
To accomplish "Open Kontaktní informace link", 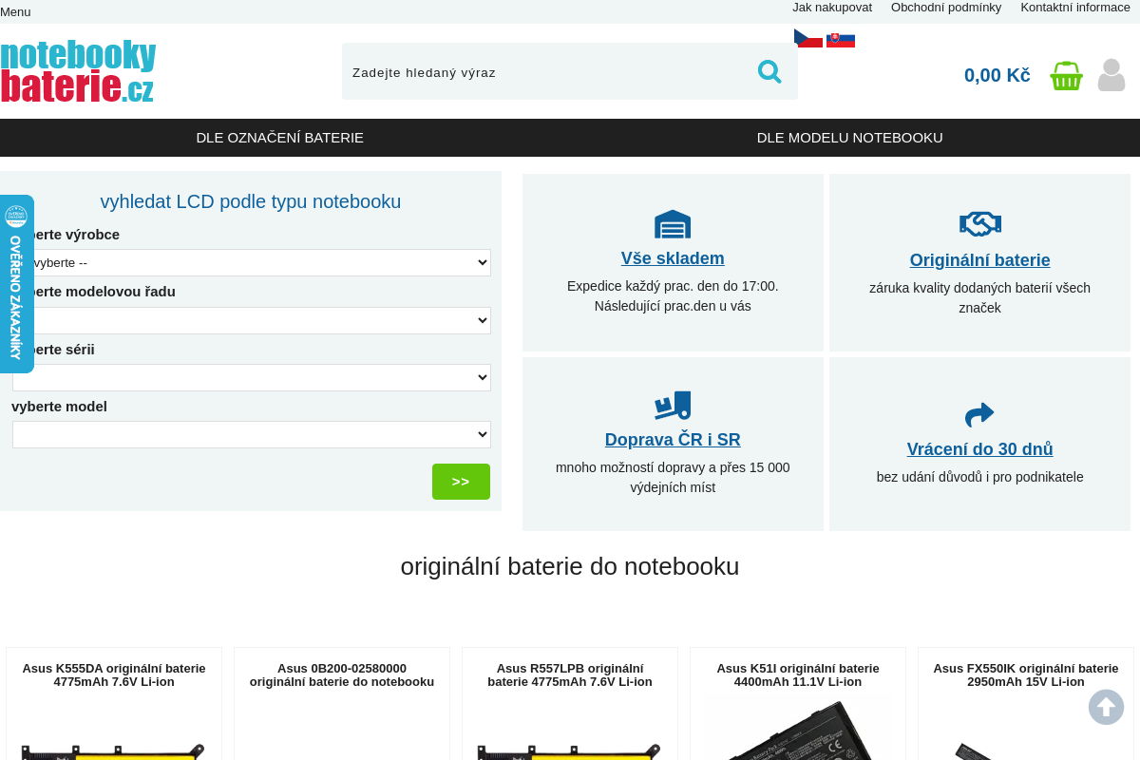I will [1075, 8].
